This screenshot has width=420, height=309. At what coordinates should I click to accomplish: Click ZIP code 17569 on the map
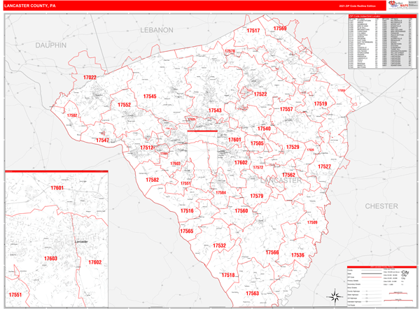pyautogui.click(x=280, y=29)
